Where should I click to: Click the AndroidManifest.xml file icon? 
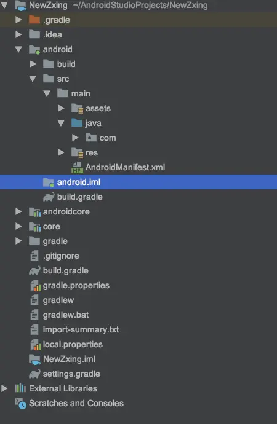point(77,167)
